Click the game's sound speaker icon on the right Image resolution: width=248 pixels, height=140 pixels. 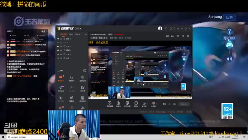pos(229,59)
